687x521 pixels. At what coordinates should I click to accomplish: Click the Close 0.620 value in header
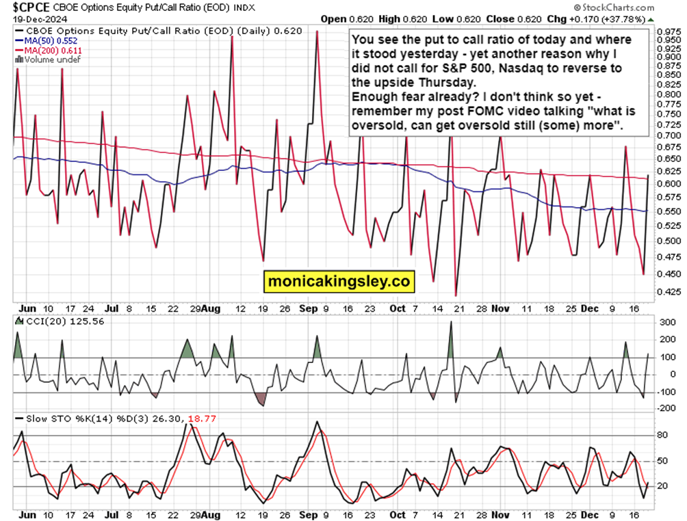(513, 19)
